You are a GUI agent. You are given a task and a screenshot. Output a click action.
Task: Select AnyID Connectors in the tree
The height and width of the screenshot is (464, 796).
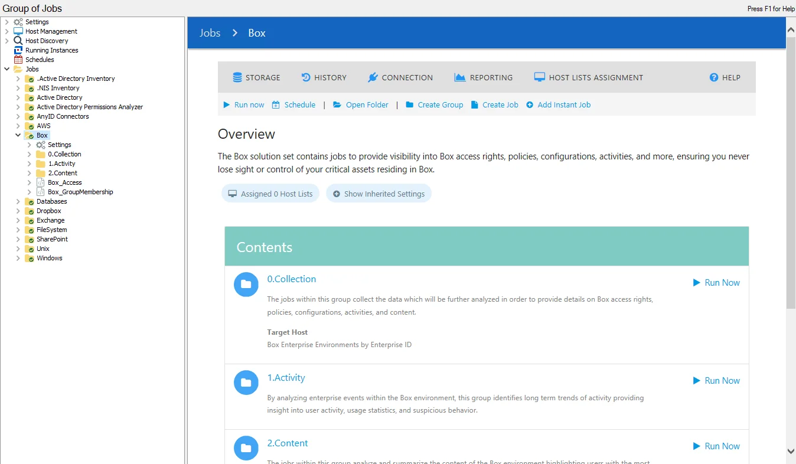click(63, 116)
